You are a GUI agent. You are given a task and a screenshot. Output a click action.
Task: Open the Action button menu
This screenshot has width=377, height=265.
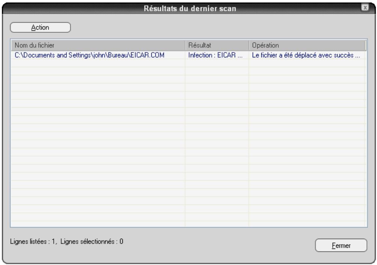tap(41, 27)
